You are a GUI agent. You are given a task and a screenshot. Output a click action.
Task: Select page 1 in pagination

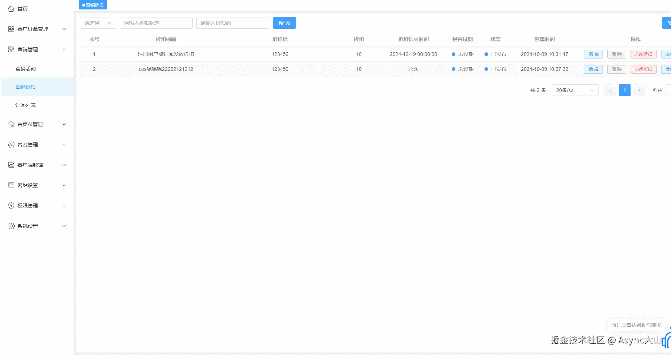click(625, 90)
